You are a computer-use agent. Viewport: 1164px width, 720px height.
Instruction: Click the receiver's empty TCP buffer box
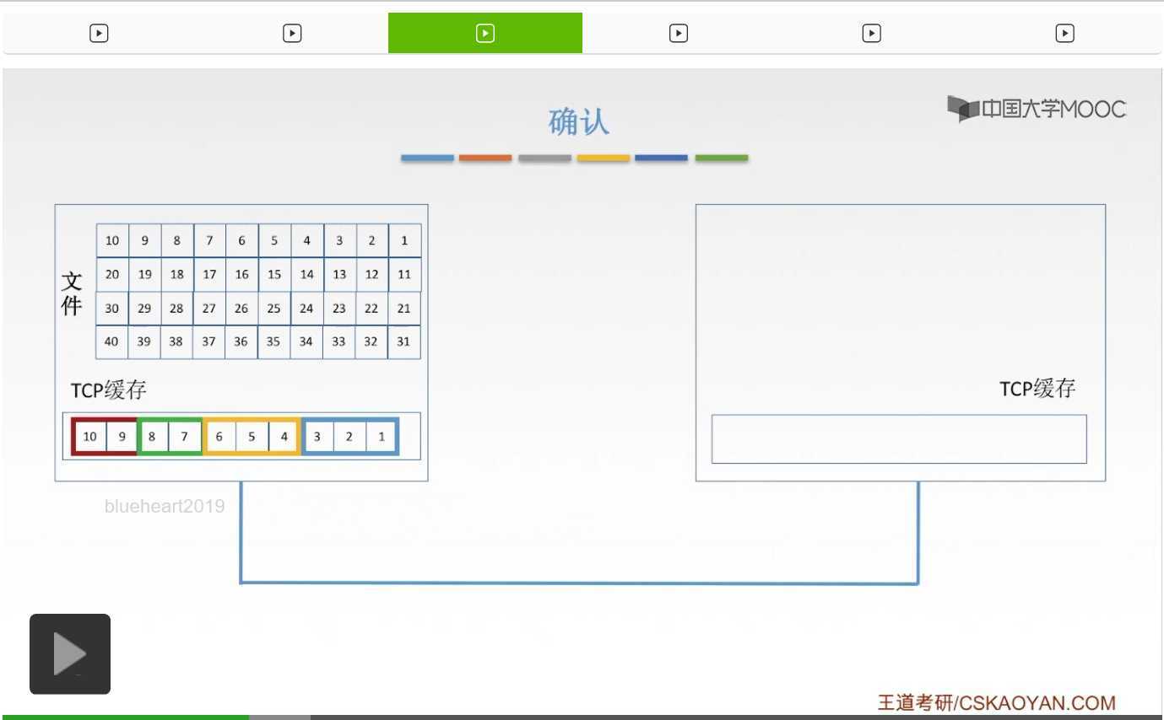(899, 438)
